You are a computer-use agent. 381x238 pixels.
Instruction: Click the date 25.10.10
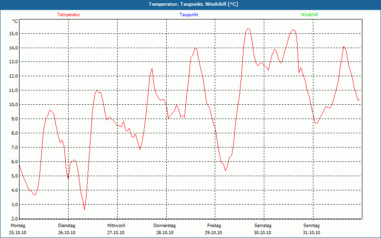(18, 233)
